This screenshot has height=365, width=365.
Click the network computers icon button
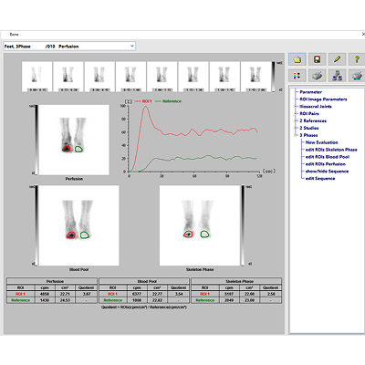[337, 76]
